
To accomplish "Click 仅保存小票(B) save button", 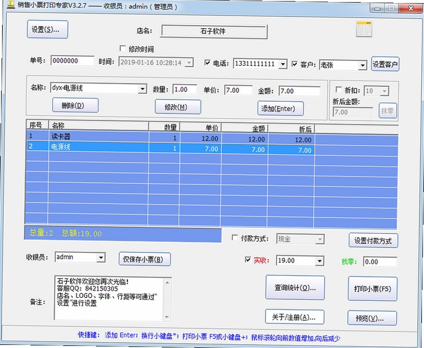I will tap(145, 260).
